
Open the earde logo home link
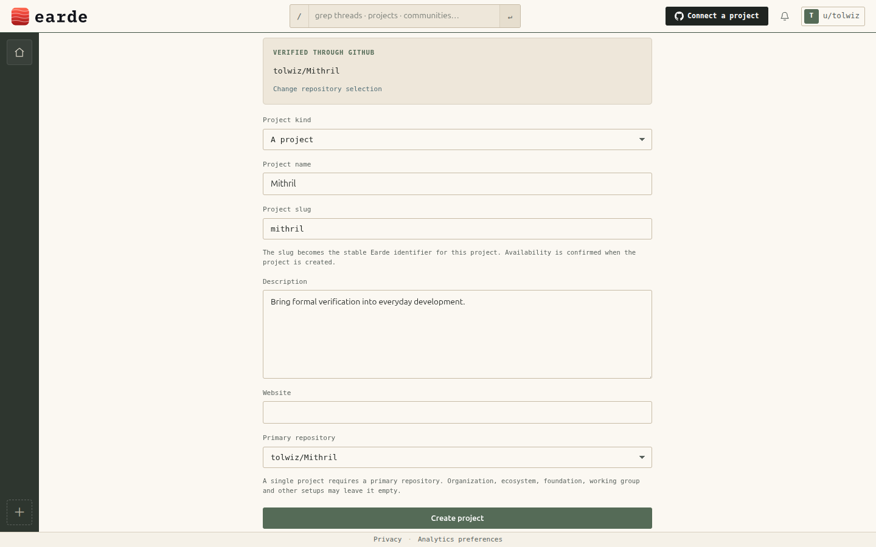click(49, 16)
